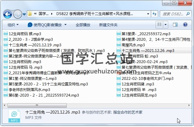This screenshot has height=127, width=194.
Task: Click 使用QQ影音播放 button
Action: click(45, 25)
